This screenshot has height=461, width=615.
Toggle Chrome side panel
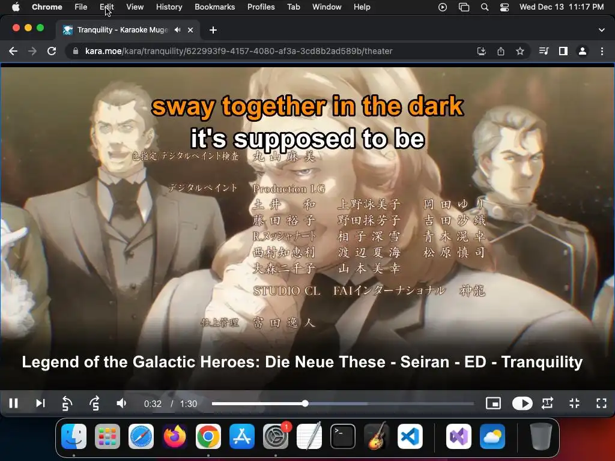[x=563, y=51]
